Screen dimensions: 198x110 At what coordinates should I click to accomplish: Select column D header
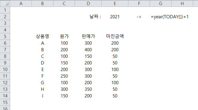(x=88, y=3)
